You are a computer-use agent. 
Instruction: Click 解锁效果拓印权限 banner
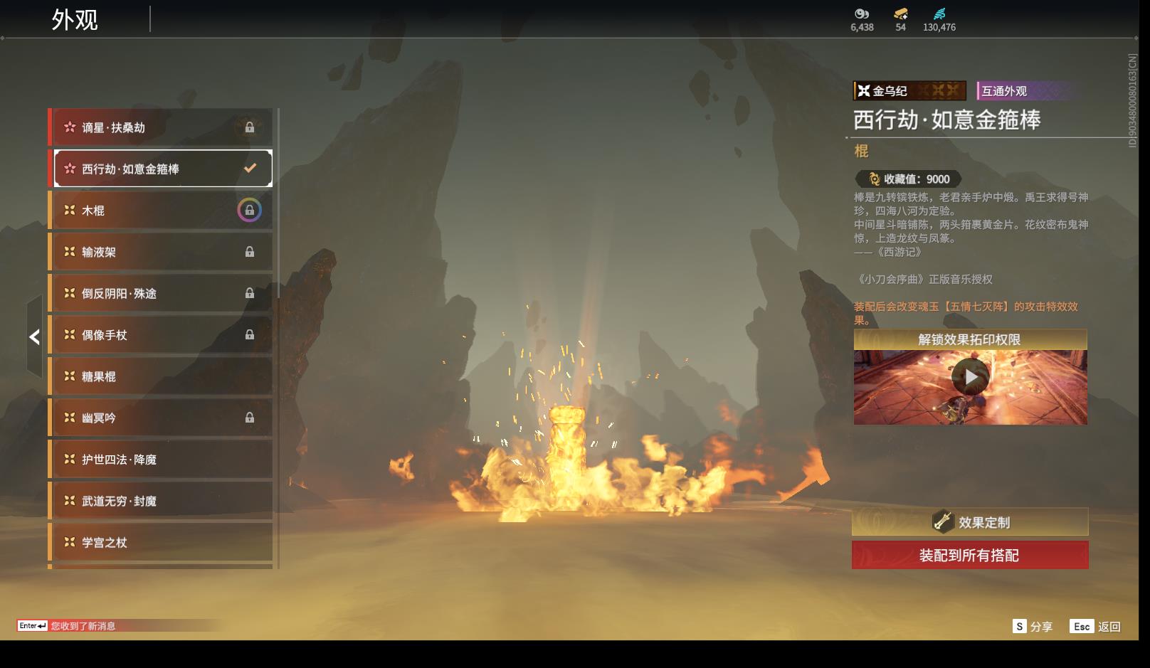tap(970, 339)
